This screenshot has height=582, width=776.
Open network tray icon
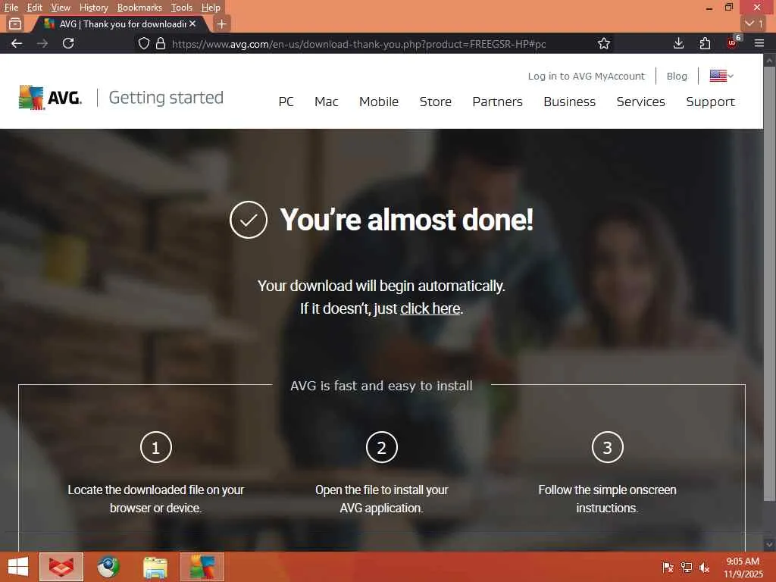(x=686, y=567)
